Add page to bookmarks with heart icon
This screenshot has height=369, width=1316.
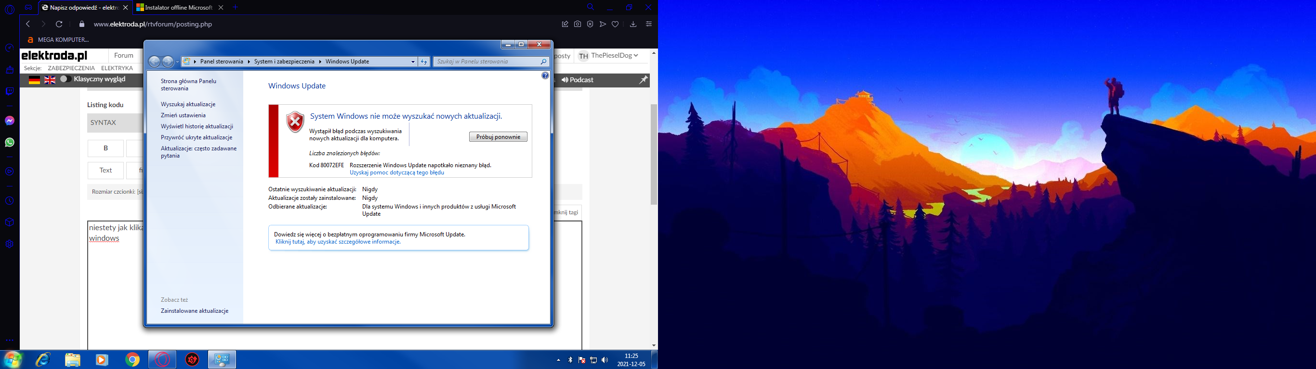tap(616, 24)
